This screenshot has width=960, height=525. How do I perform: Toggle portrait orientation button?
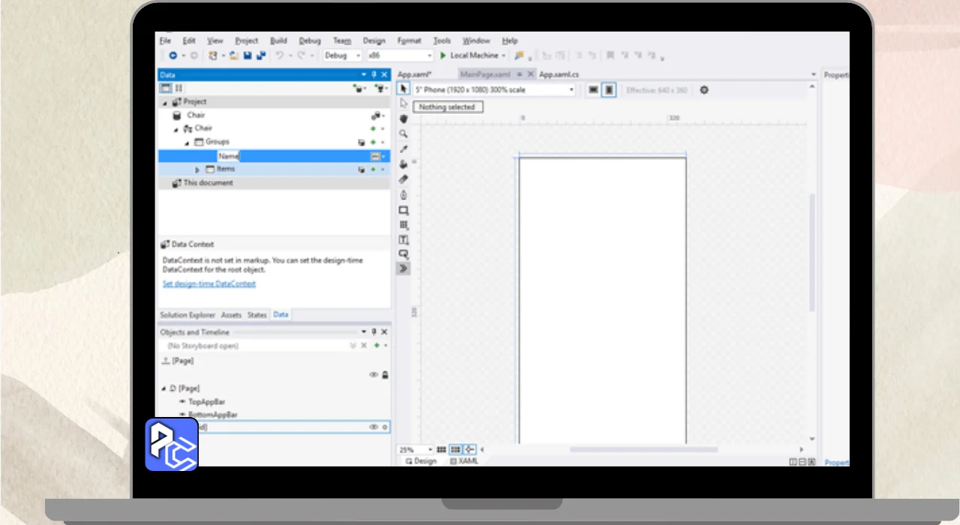click(609, 90)
